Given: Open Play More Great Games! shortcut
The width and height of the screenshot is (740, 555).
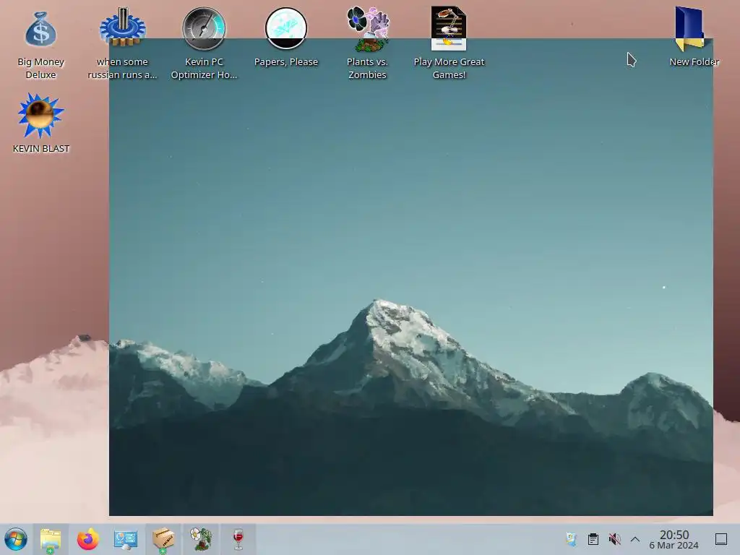Looking at the screenshot, I should point(449,28).
